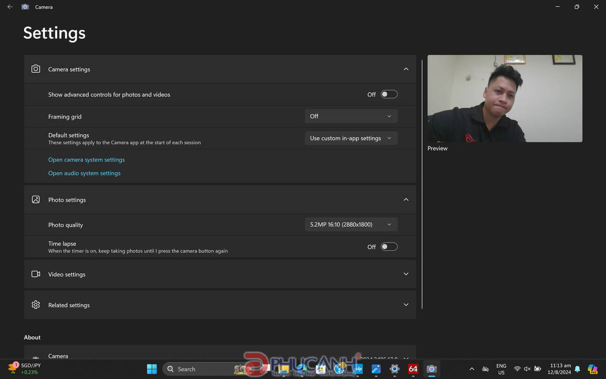Open the Photo quality dropdown
Image resolution: width=606 pixels, height=379 pixels.
click(351, 224)
